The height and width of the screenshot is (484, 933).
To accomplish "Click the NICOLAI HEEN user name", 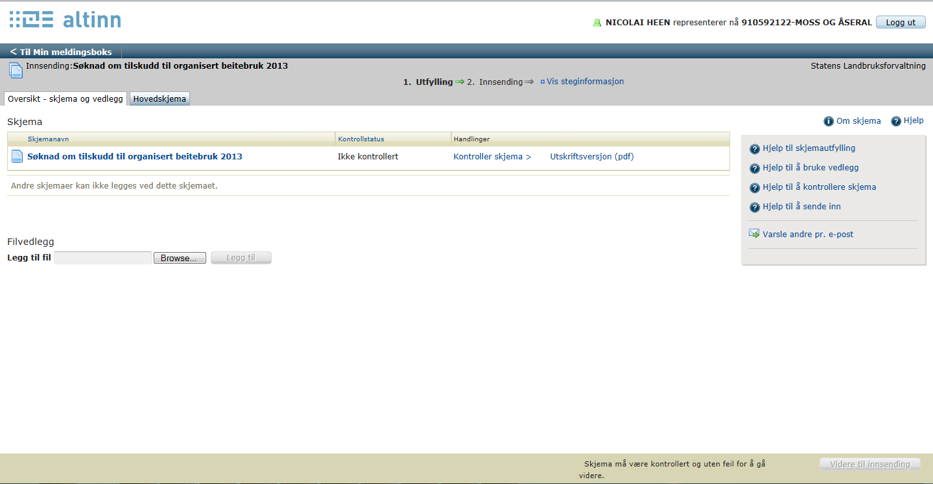I will coord(638,23).
